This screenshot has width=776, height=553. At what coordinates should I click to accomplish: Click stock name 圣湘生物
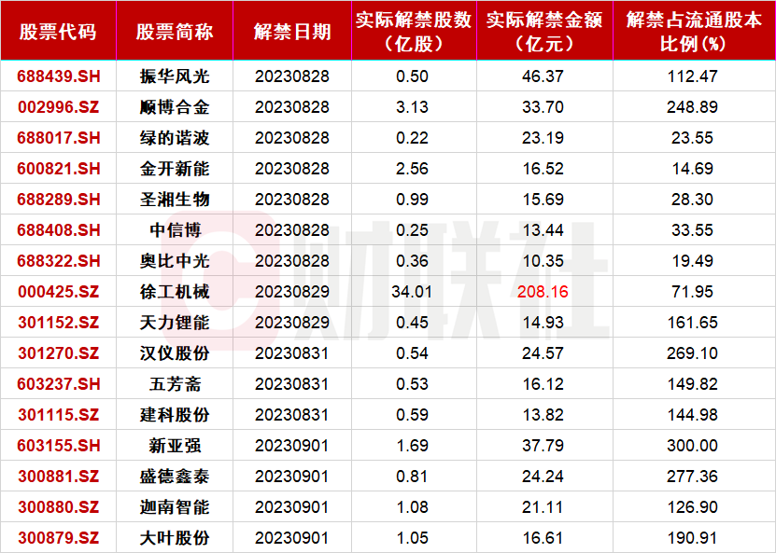pos(175,200)
